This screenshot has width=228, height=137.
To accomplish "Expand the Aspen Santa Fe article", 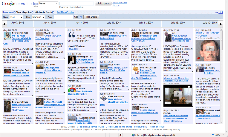I will 96,82.
